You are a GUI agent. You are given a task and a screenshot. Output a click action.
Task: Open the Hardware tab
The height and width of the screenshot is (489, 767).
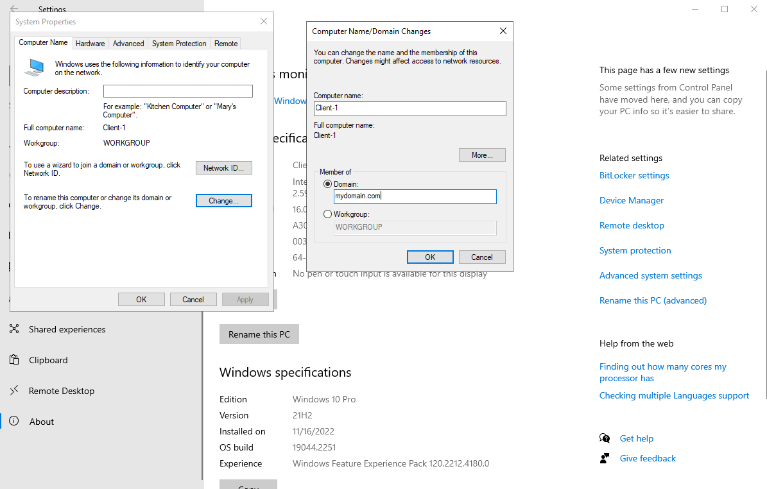coord(90,44)
